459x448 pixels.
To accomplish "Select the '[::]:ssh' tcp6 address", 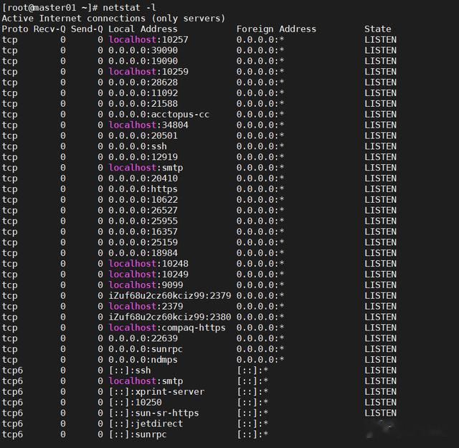I will [x=130, y=371].
